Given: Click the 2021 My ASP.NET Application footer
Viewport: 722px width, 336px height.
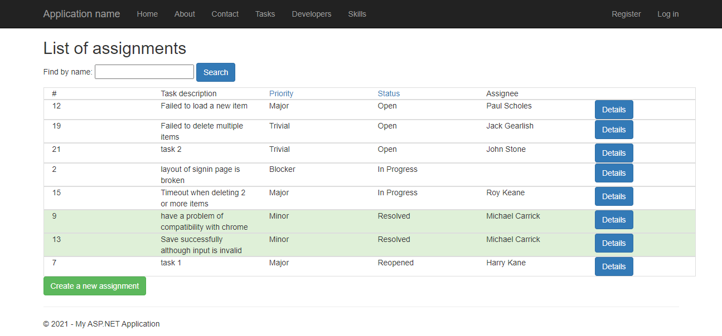Looking at the screenshot, I should [x=101, y=324].
